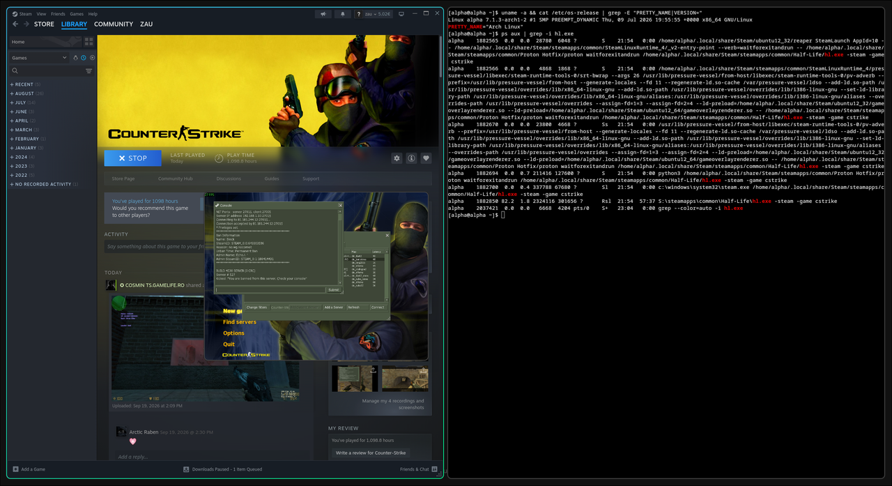Toggle the Linux penguin games filter

[75, 58]
